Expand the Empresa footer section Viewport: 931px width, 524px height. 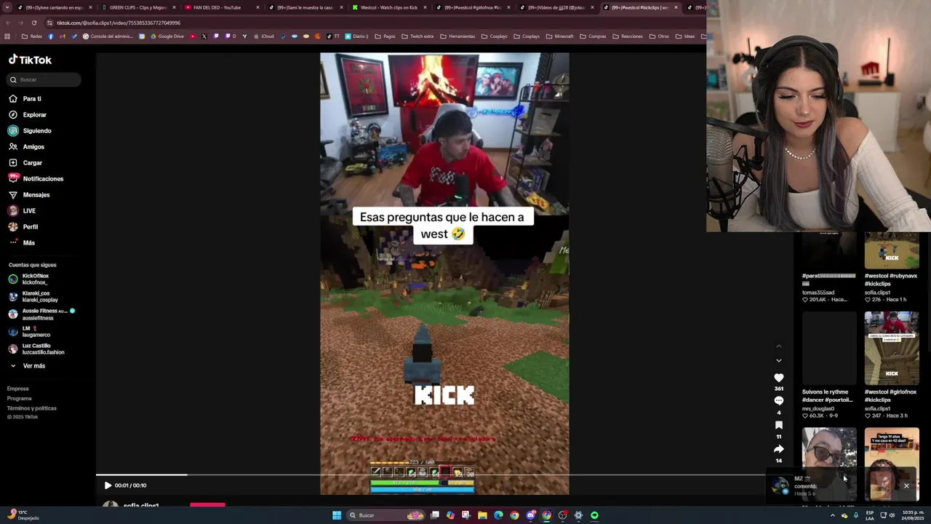tap(18, 389)
